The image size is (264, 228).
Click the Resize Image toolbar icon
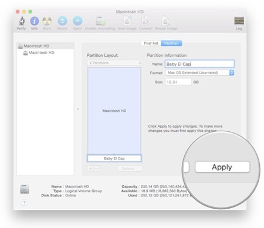pyautogui.click(x=165, y=21)
